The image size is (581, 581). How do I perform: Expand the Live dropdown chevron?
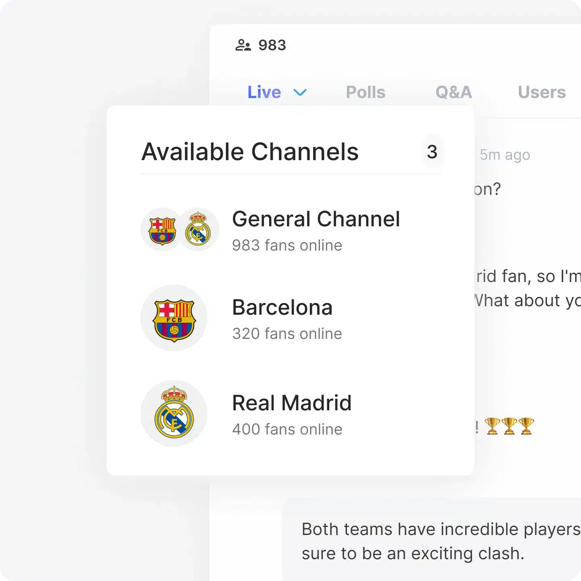pyautogui.click(x=300, y=92)
